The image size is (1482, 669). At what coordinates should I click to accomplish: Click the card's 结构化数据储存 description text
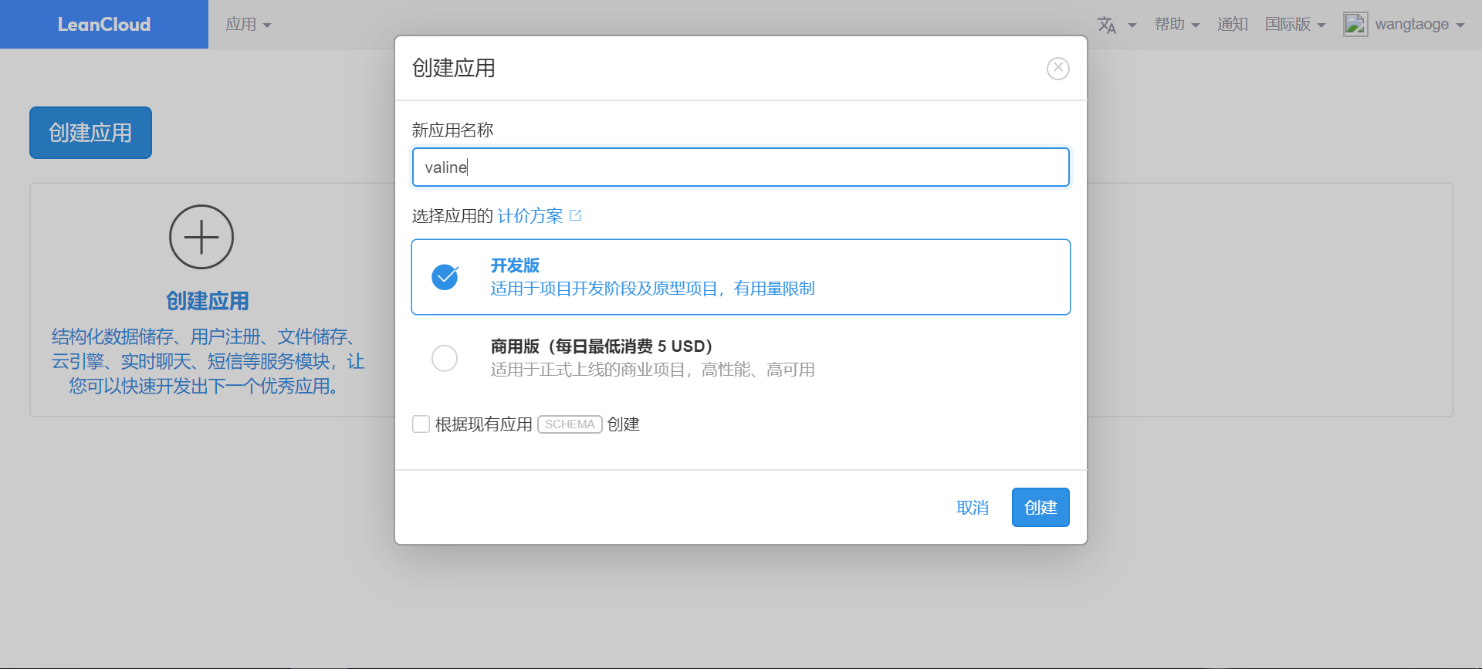[208, 361]
